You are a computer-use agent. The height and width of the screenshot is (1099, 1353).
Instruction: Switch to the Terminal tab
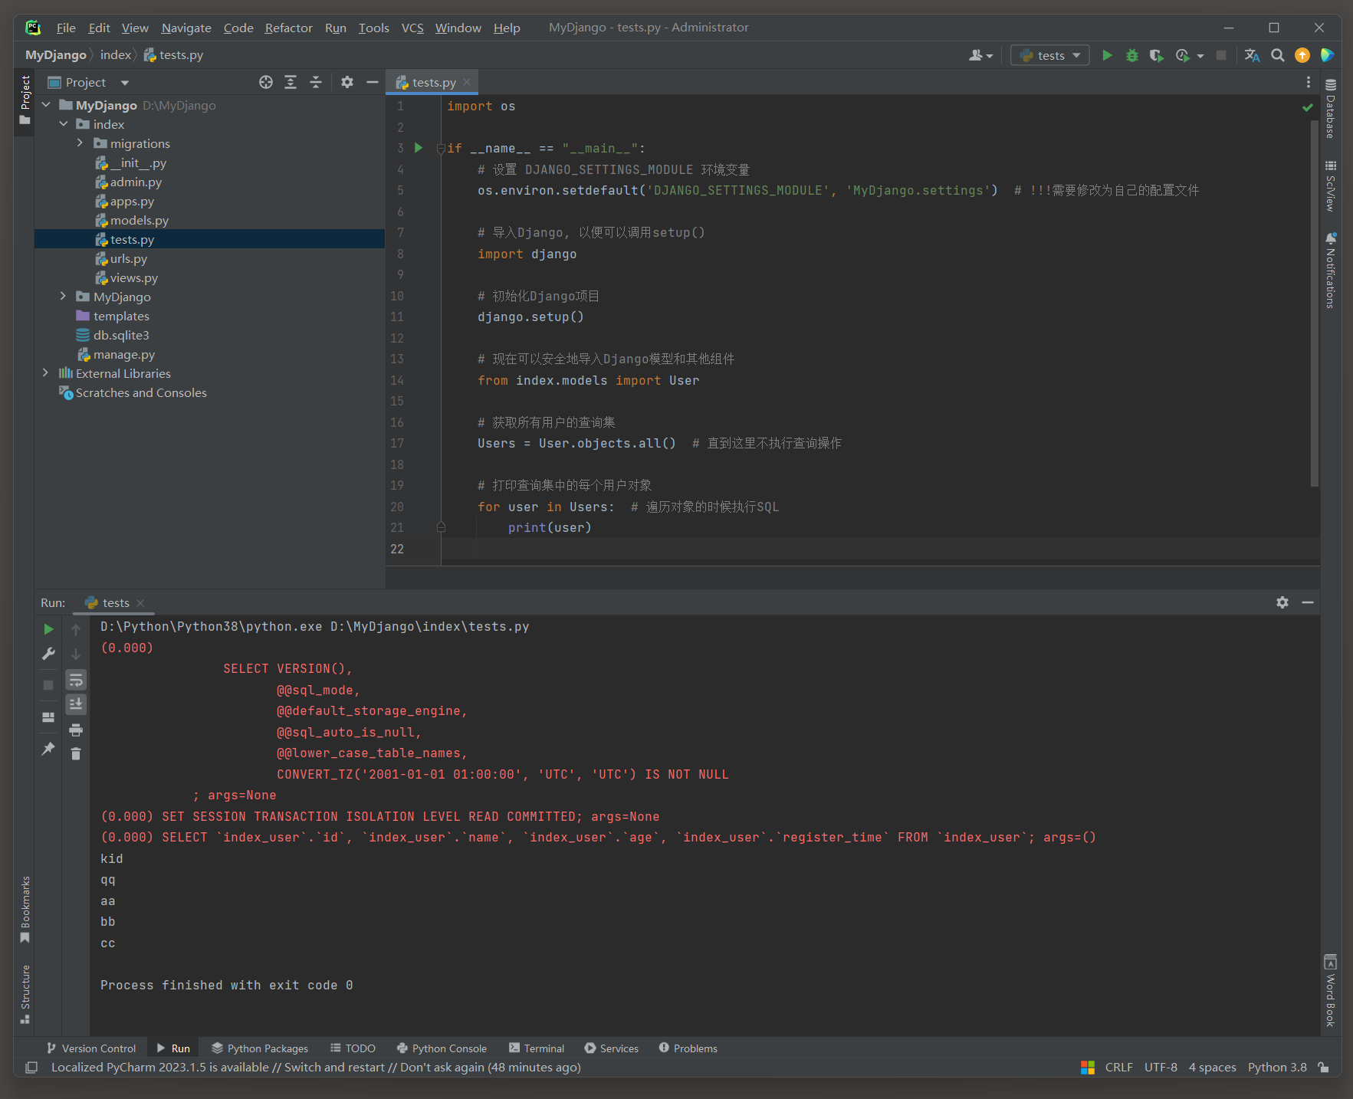point(536,1048)
